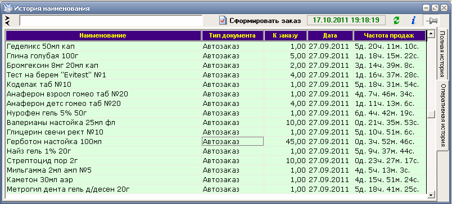Screen dimensions: 452x204
Task: Click the green refresh arrows icon
Action: tap(397, 20)
